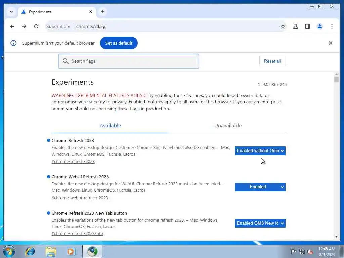344x258 pixels.
Task: Open the Chrome Refresh 2023 dropdown
Action: click(x=260, y=151)
